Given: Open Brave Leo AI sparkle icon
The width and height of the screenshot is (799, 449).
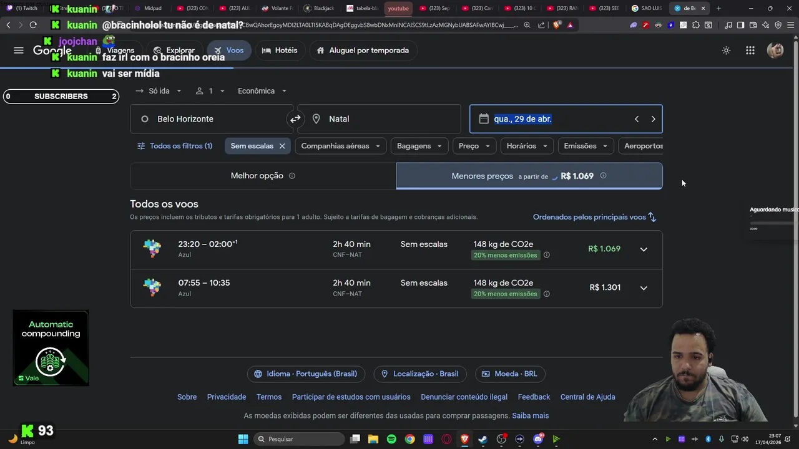Looking at the screenshot, I should tap(765, 25).
